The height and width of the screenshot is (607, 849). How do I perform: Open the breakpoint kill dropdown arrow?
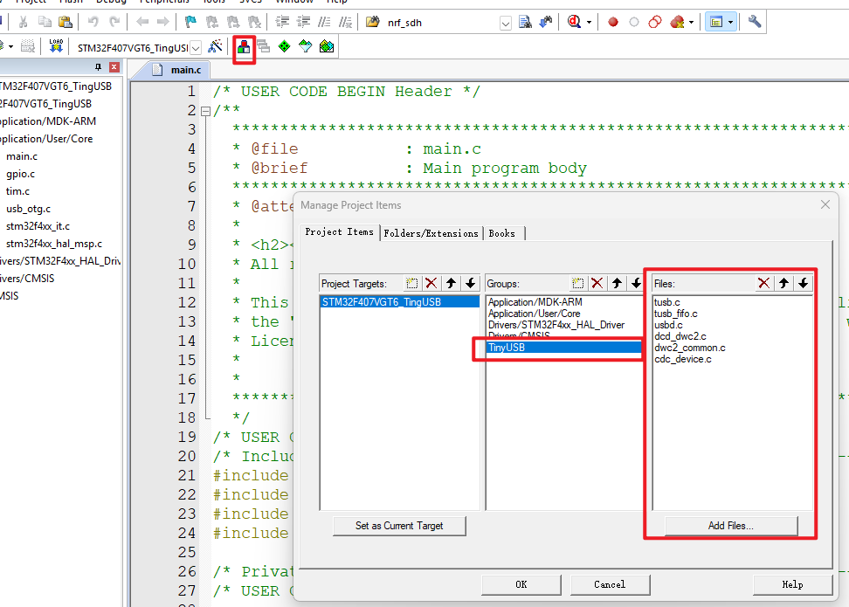pyautogui.click(x=691, y=23)
